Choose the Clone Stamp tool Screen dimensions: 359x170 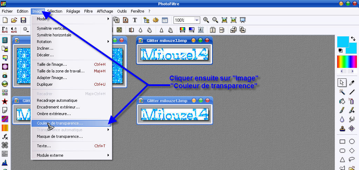coord(342,129)
